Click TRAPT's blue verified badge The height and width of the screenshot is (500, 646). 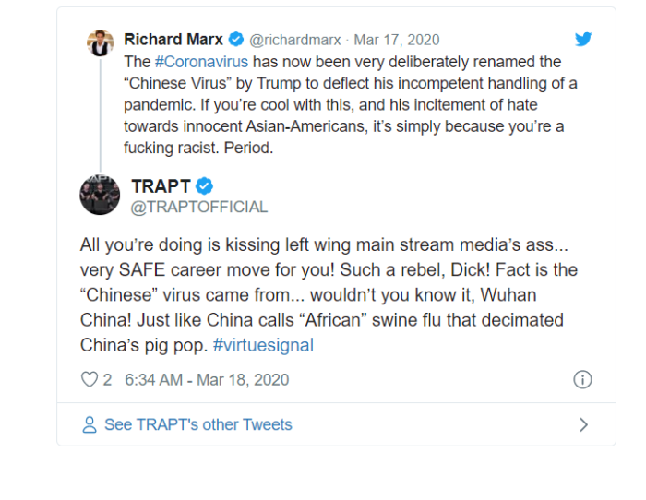[x=204, y=185]
